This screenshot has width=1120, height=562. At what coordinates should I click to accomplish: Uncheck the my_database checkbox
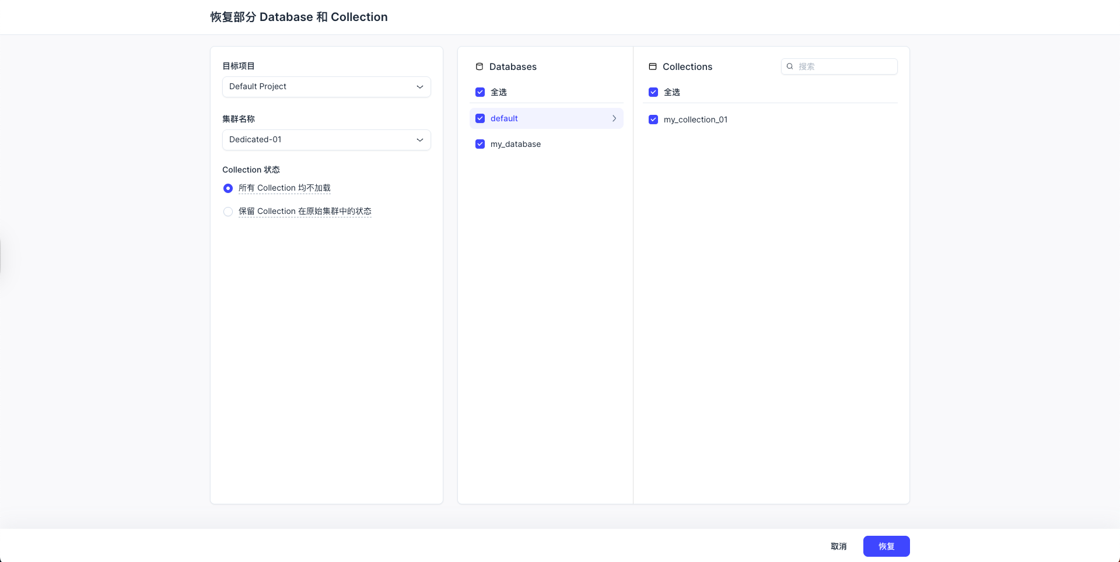tap(480, 144)
